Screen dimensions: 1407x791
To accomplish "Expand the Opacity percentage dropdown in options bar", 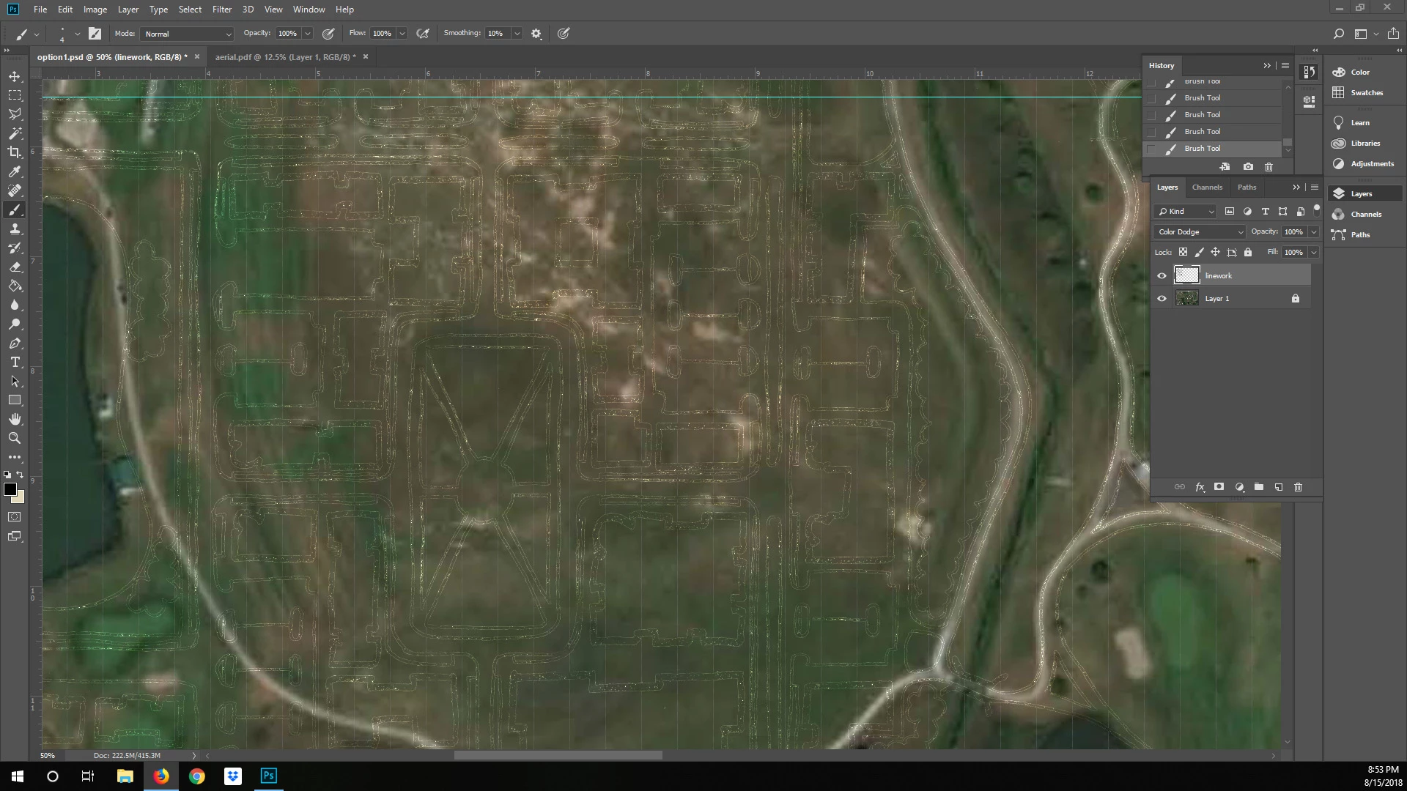I will [x=308, y=34].
